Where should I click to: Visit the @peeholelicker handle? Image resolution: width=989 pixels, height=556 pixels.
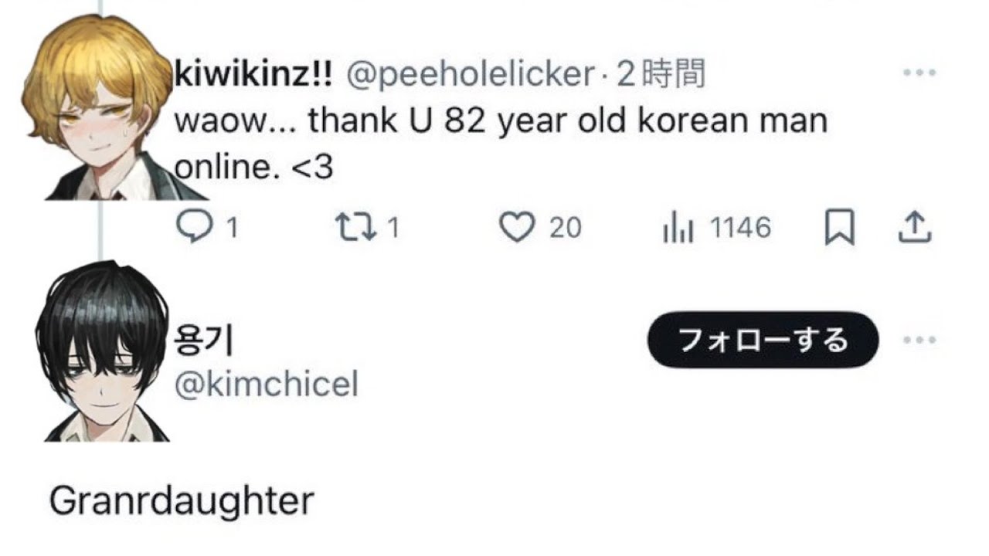pos(471,74)
